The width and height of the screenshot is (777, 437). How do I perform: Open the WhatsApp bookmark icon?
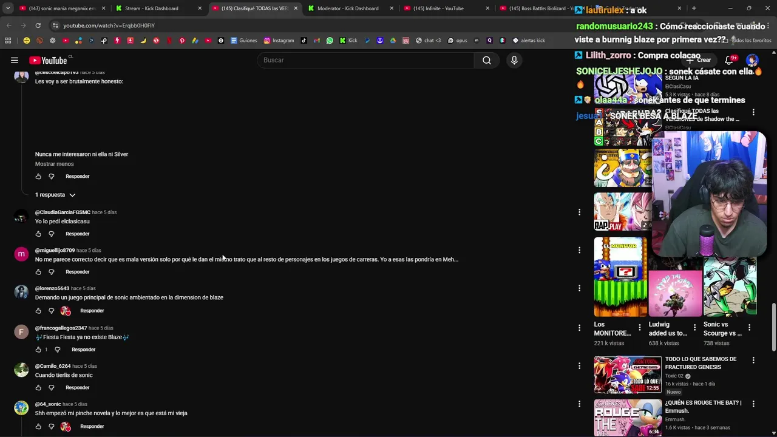click(x=330, y=41)
